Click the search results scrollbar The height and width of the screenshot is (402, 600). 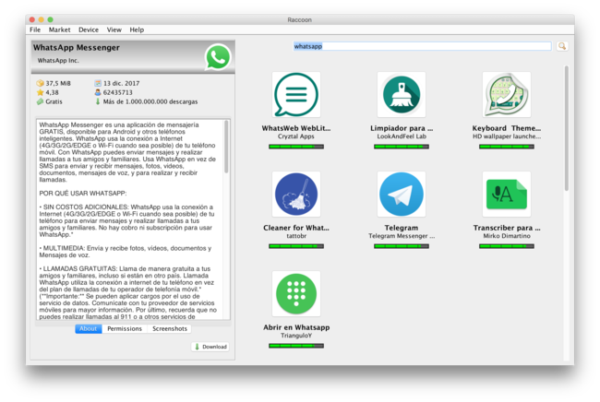click(567, 128)
